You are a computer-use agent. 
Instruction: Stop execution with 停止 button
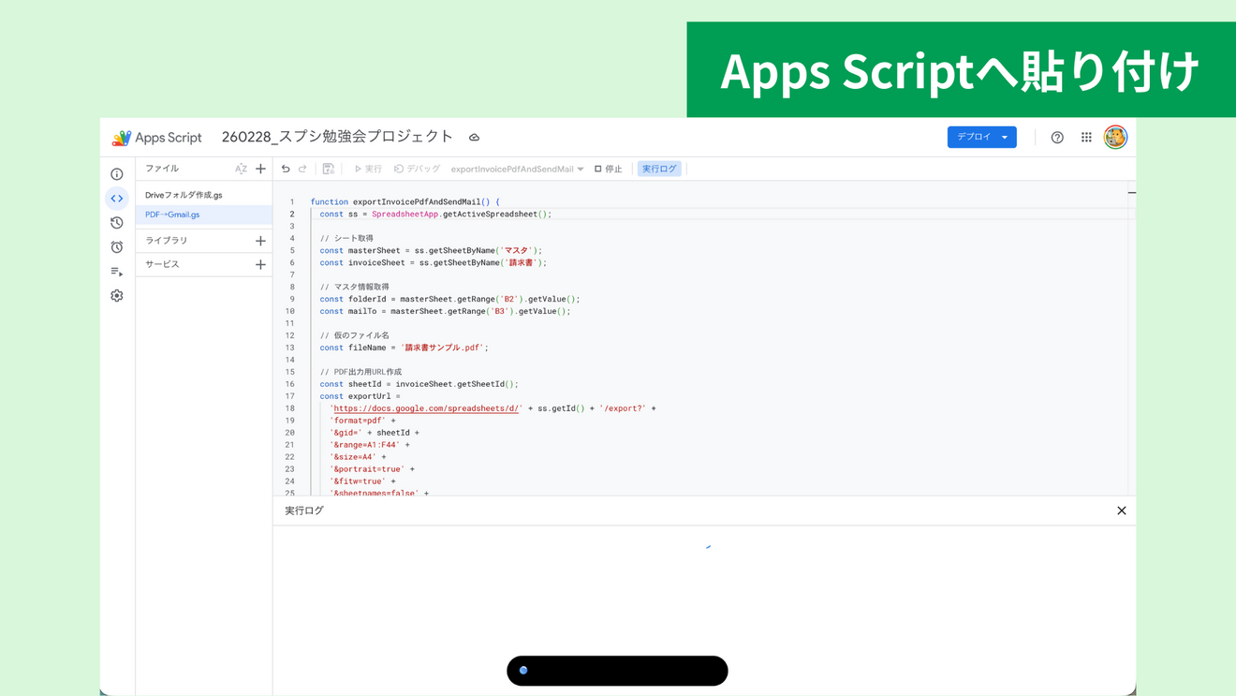pos(609,169)
